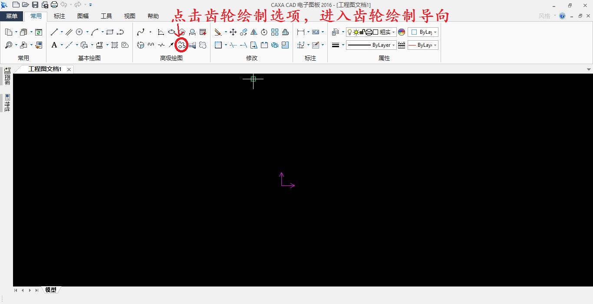Select the formula curve tool
This screenshot has height=304, width=593.
[x=161, y=32]
